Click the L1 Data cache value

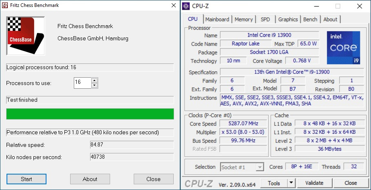[329, 123]
